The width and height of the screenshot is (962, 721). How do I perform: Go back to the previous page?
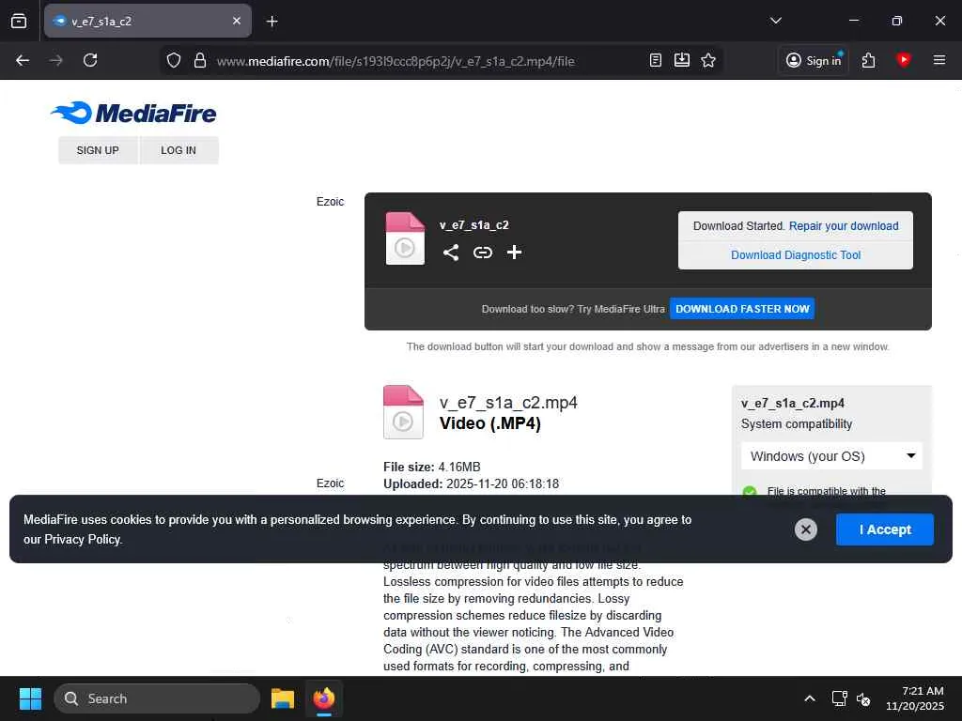(x=23, y=60)
